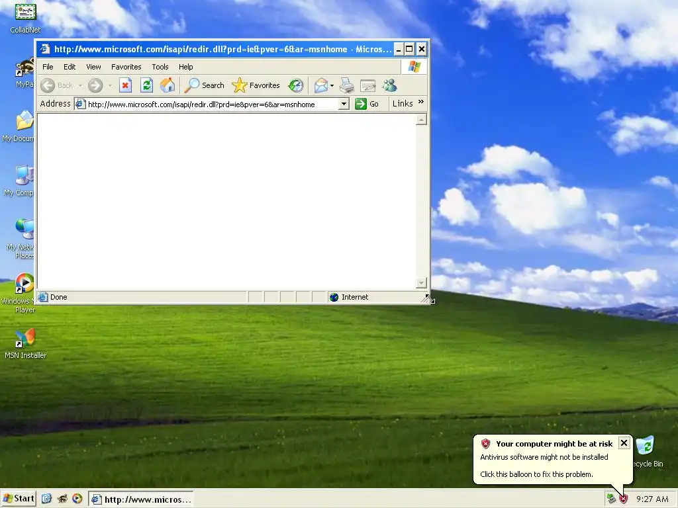Image resolution: width=678 pixels, height=508 pixels.
Task: Click the Start button
Action: point(18,499)
